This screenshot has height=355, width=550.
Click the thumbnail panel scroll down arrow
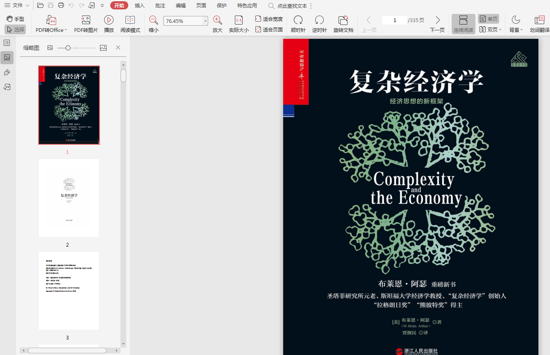point(123,344)
